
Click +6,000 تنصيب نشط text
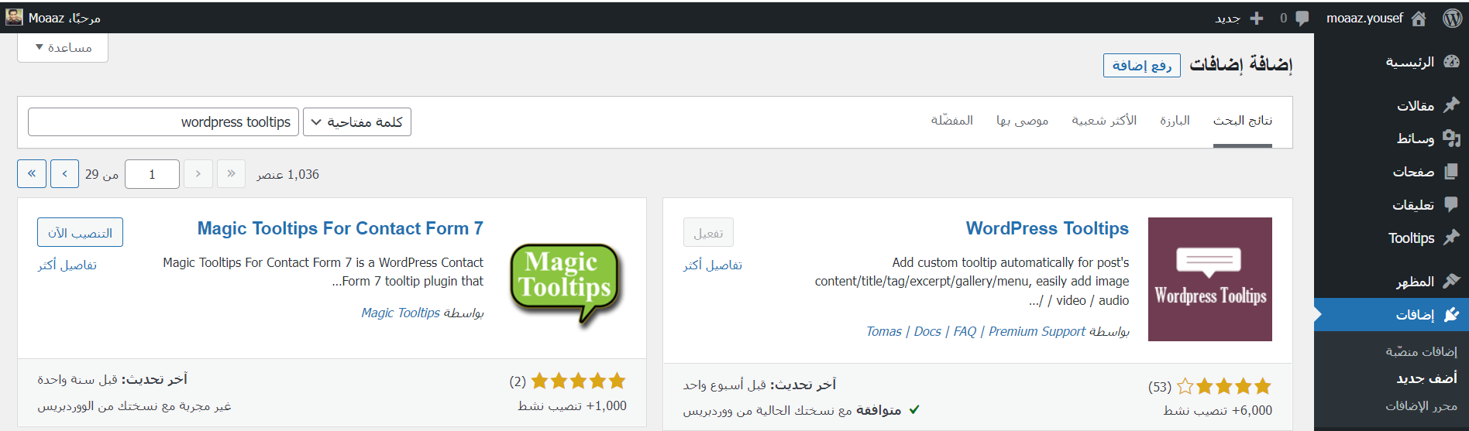point(1217,410)
